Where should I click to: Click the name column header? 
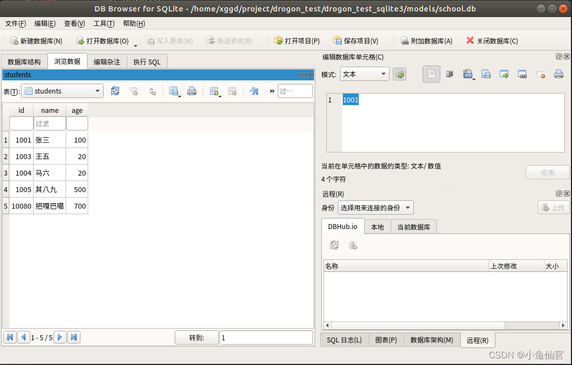(x=50, y=110)
